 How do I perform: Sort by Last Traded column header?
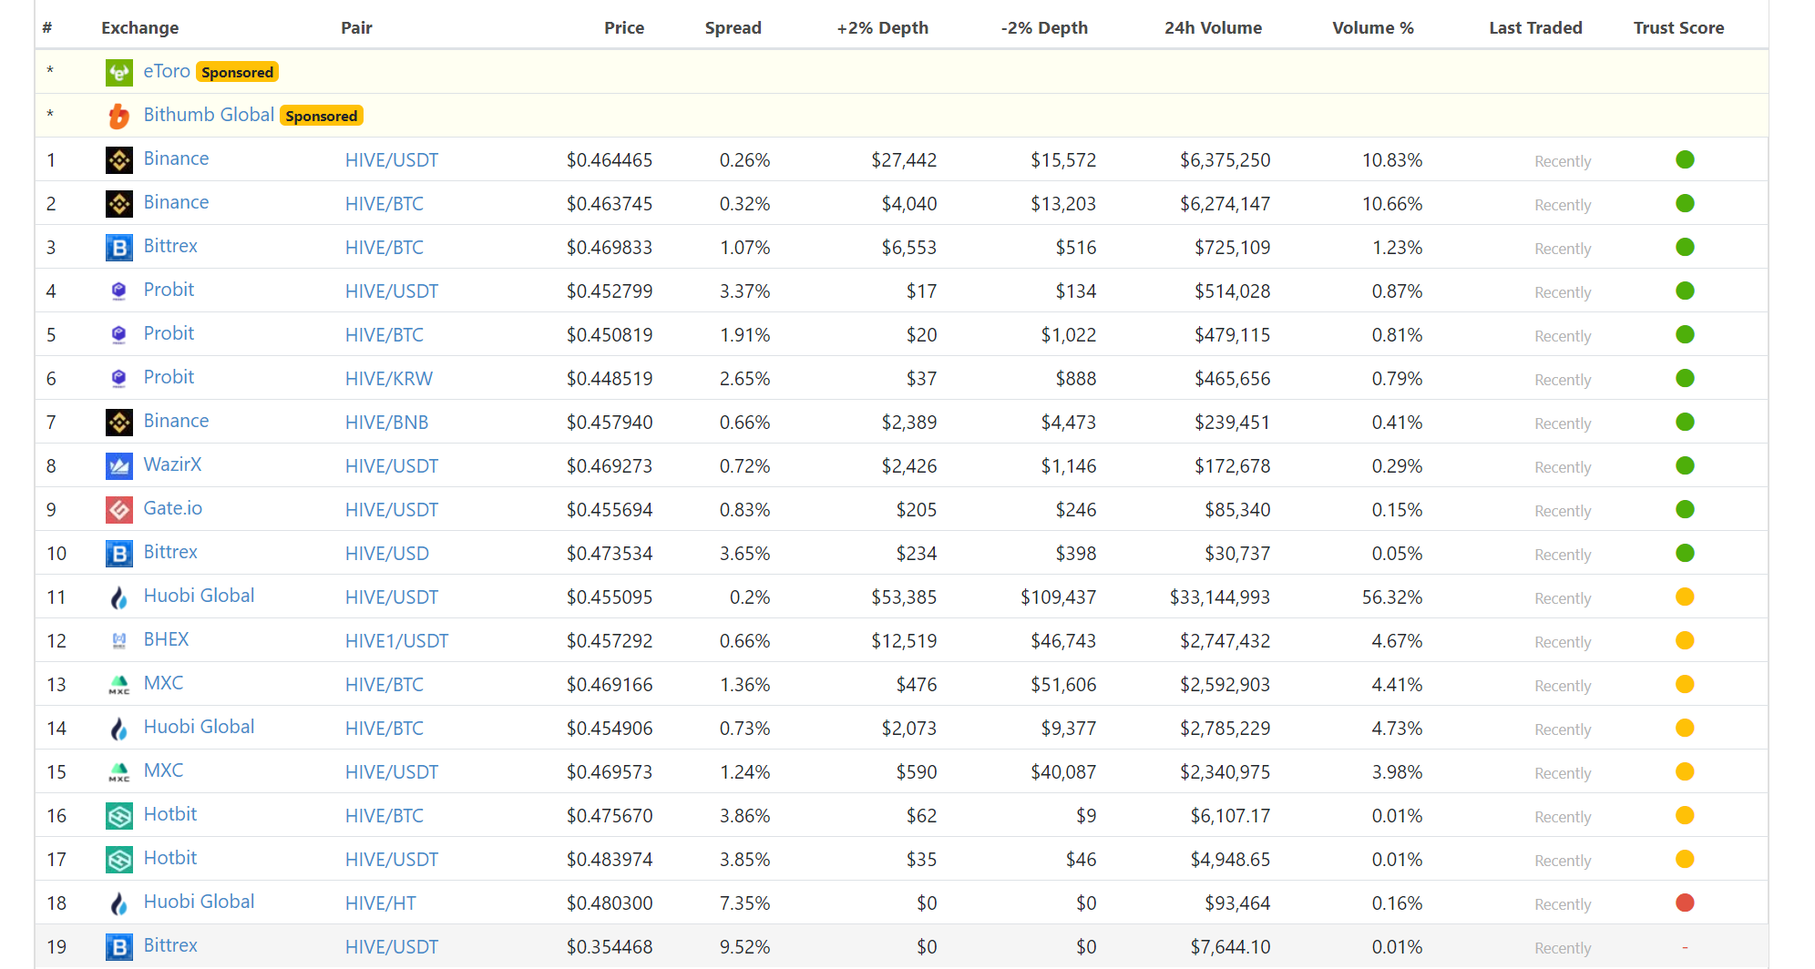point(1535,28)
